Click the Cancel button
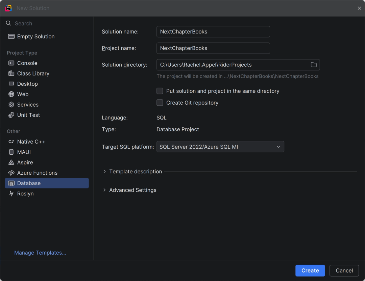Viewport: 365px width, 281px height. point(344,271)
